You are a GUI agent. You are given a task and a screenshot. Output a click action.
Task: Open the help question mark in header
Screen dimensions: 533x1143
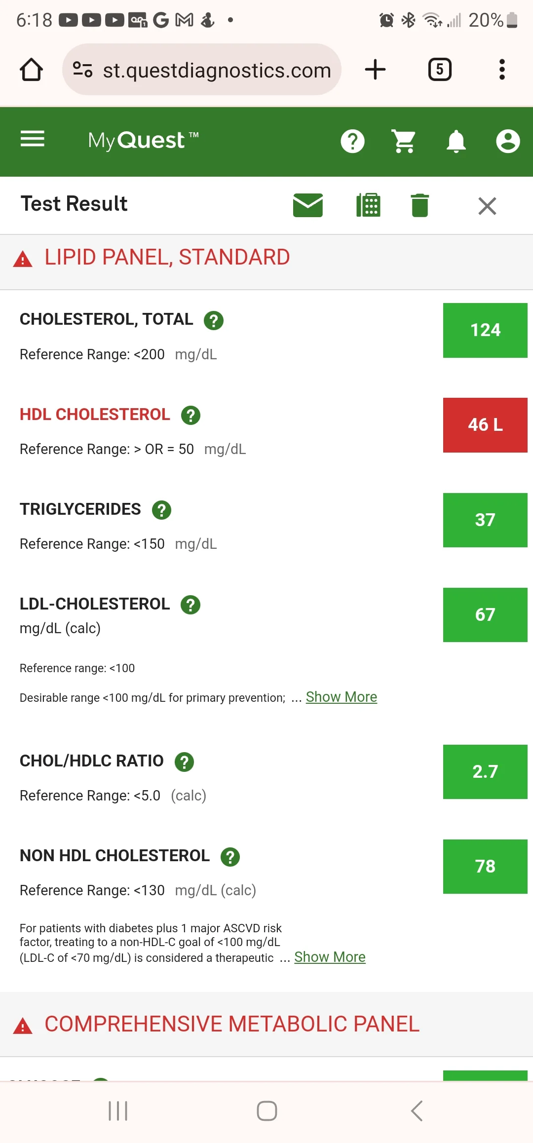point(352,142)
